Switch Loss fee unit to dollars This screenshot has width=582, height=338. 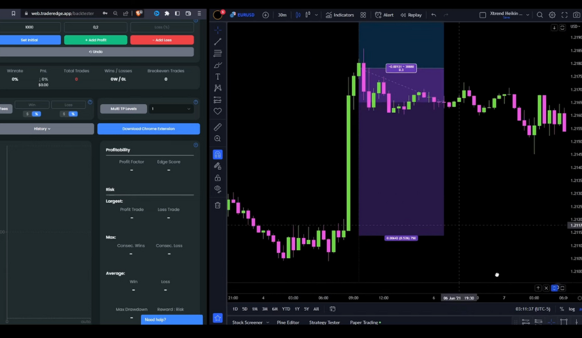coord(64,114)
